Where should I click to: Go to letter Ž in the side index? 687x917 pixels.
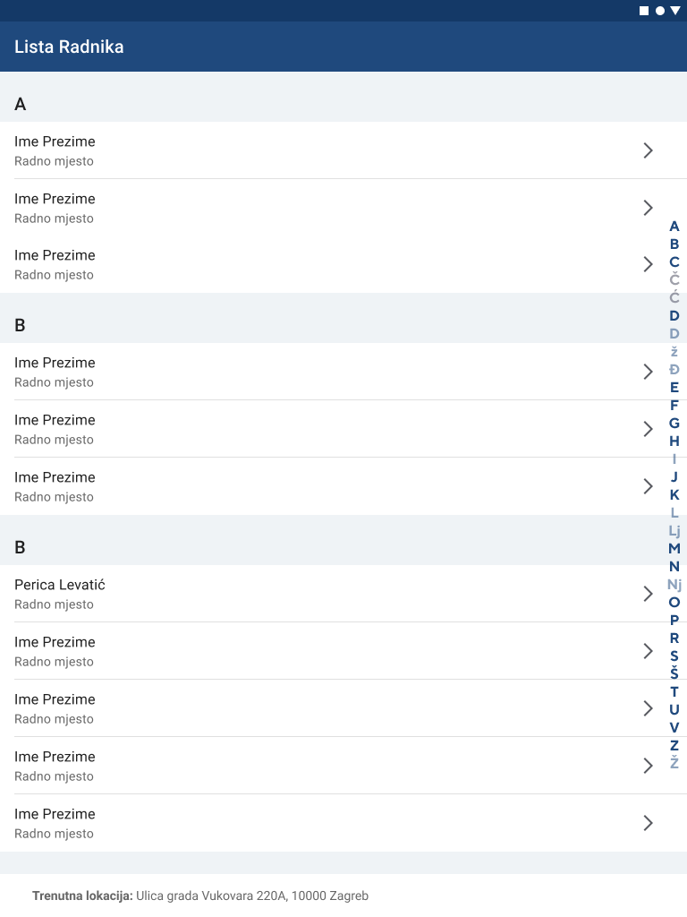click(x=674, y=763)
